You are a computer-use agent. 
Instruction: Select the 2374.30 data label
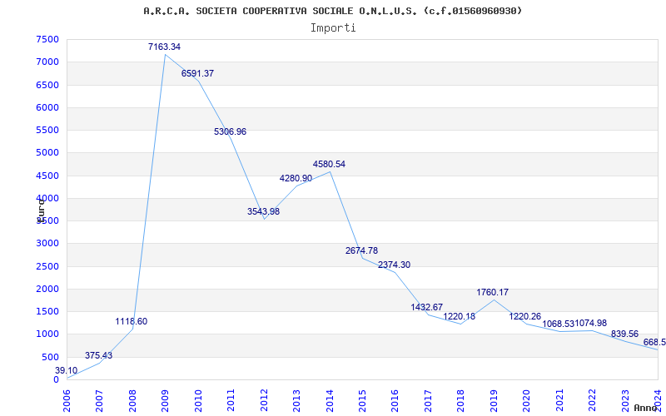click(x=394, y=265)
